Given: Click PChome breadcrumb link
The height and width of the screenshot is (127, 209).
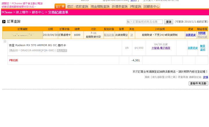Looking at the screenshot, I should pos(7,12).
